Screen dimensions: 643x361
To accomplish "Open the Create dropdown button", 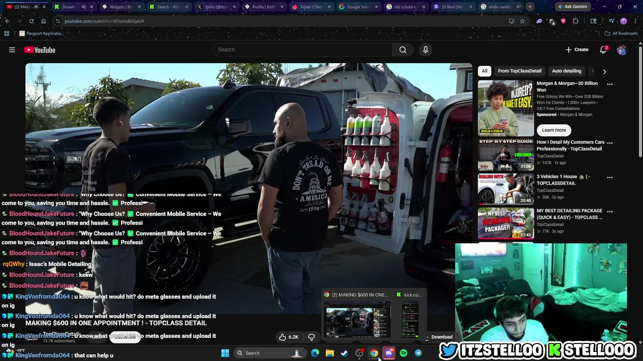I will point(577,50).
